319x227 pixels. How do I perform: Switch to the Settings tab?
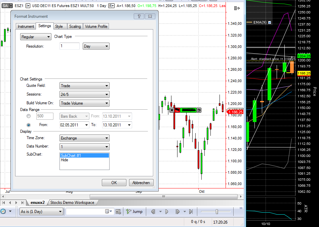(x=45, y=26)
